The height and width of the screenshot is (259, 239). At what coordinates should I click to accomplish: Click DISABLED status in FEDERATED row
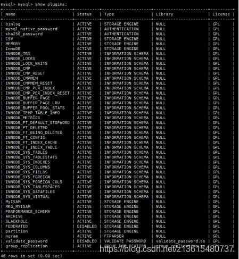coord(87,227)
